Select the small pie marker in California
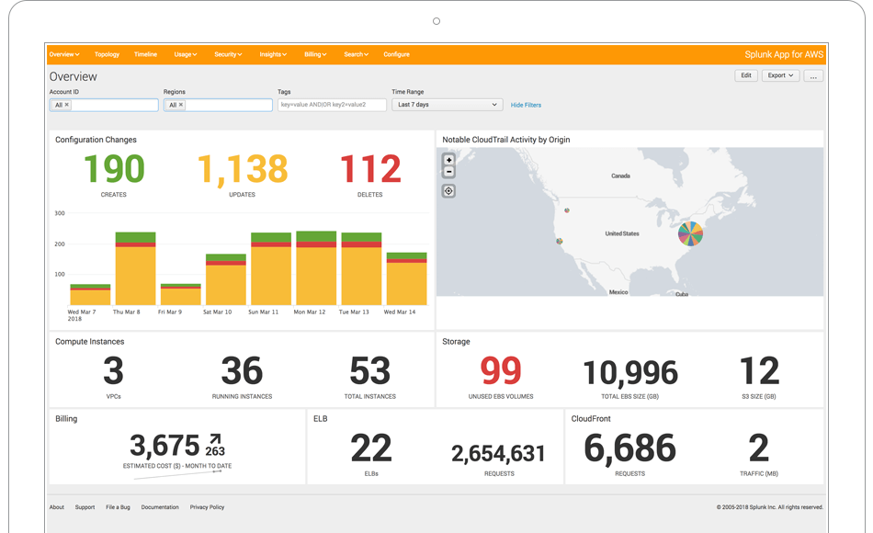The image size is (873, 533). click(560, 241)
